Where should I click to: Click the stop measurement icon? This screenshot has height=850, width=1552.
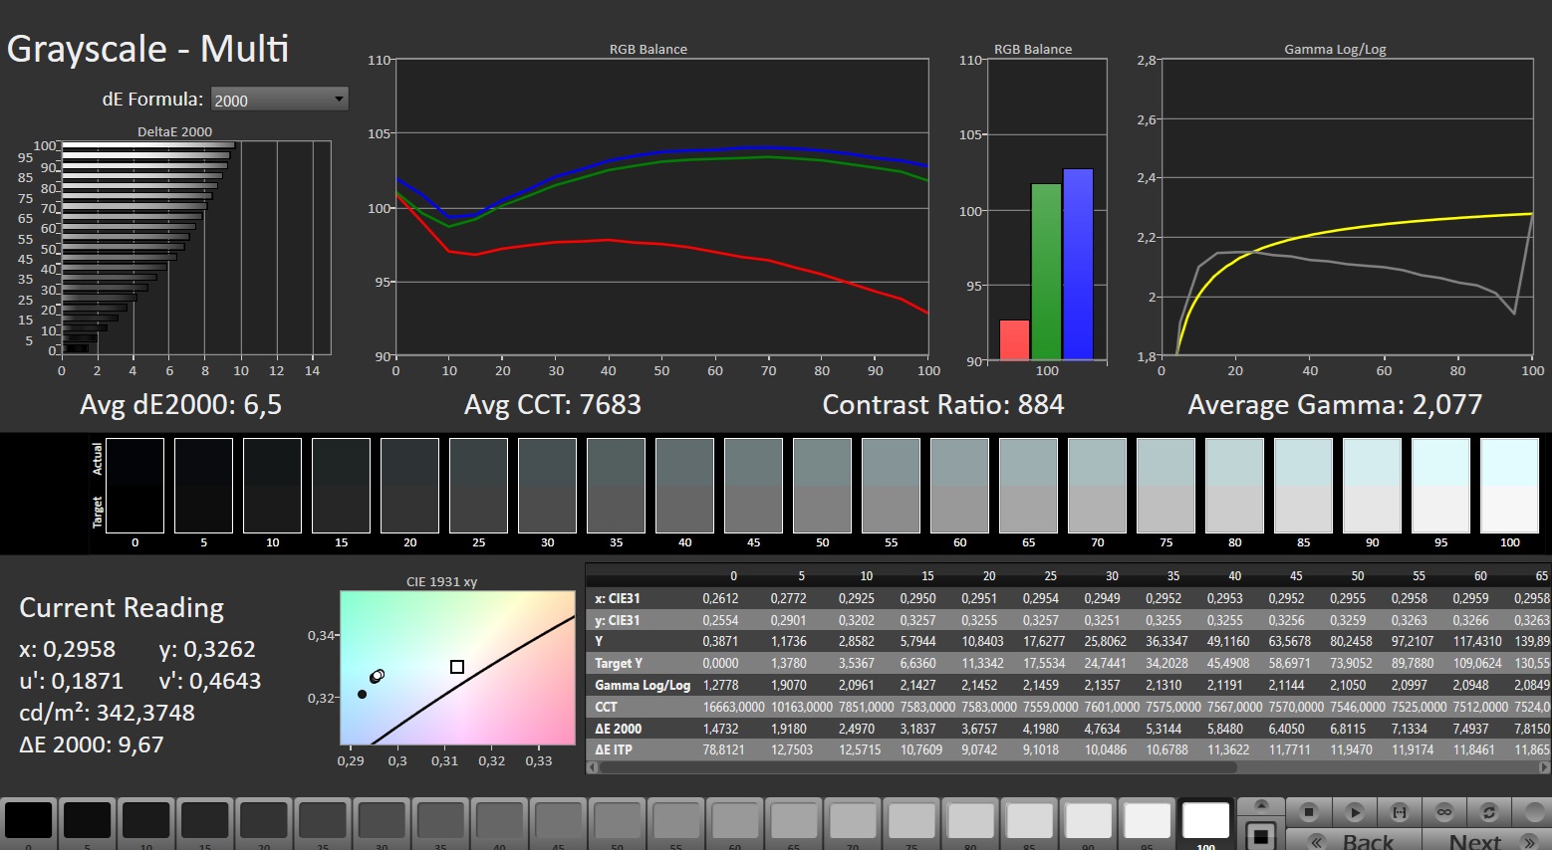(x=1310, y=812)
